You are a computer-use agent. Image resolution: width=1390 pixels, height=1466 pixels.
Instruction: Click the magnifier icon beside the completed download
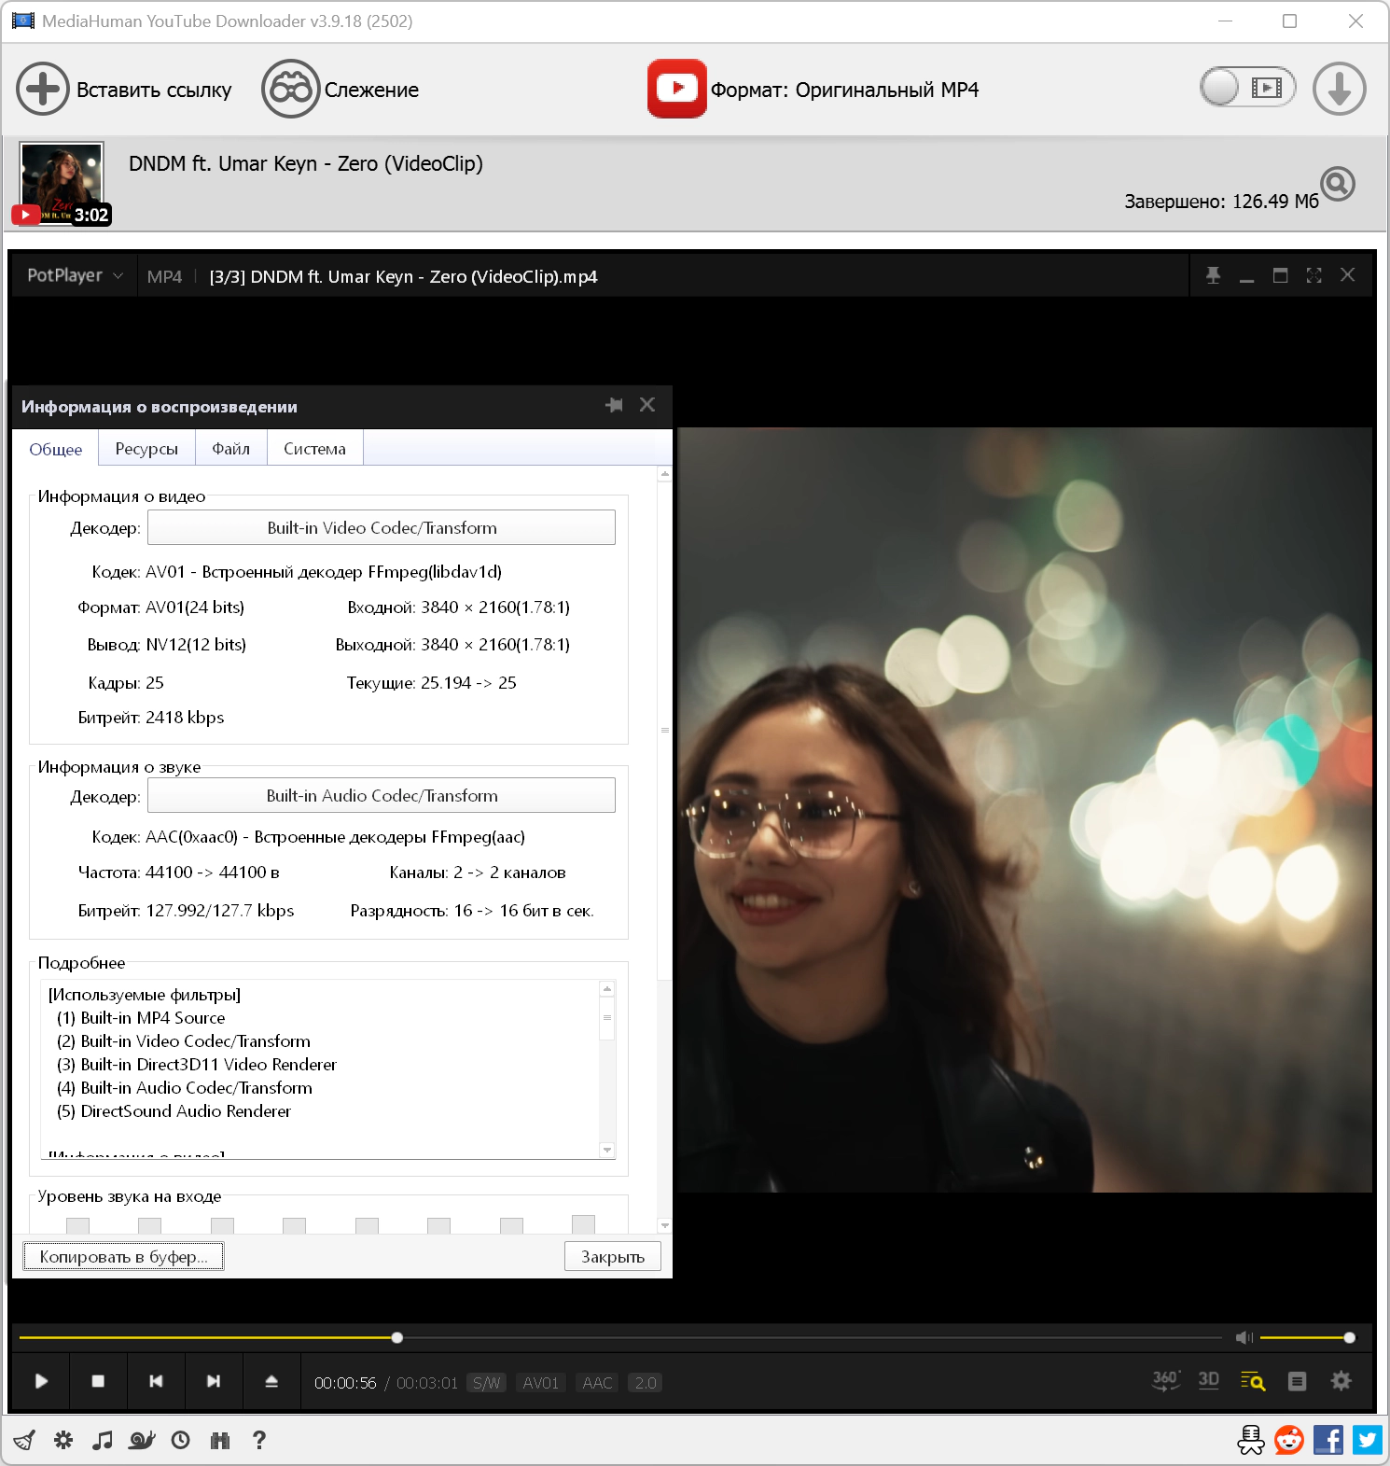click(x=1337, y=184)
